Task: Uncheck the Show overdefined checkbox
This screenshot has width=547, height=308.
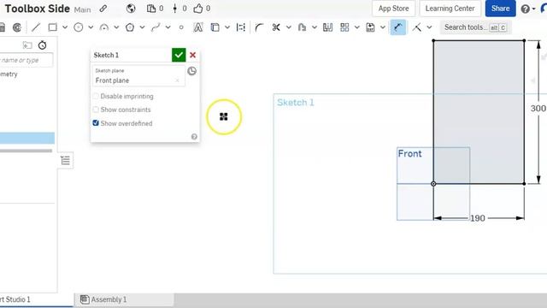Action: 96,123
